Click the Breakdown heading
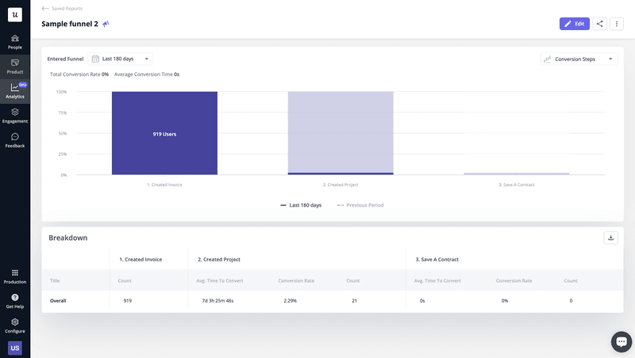Viewport: 635px width, 358px height. click(x=68, y=238)
